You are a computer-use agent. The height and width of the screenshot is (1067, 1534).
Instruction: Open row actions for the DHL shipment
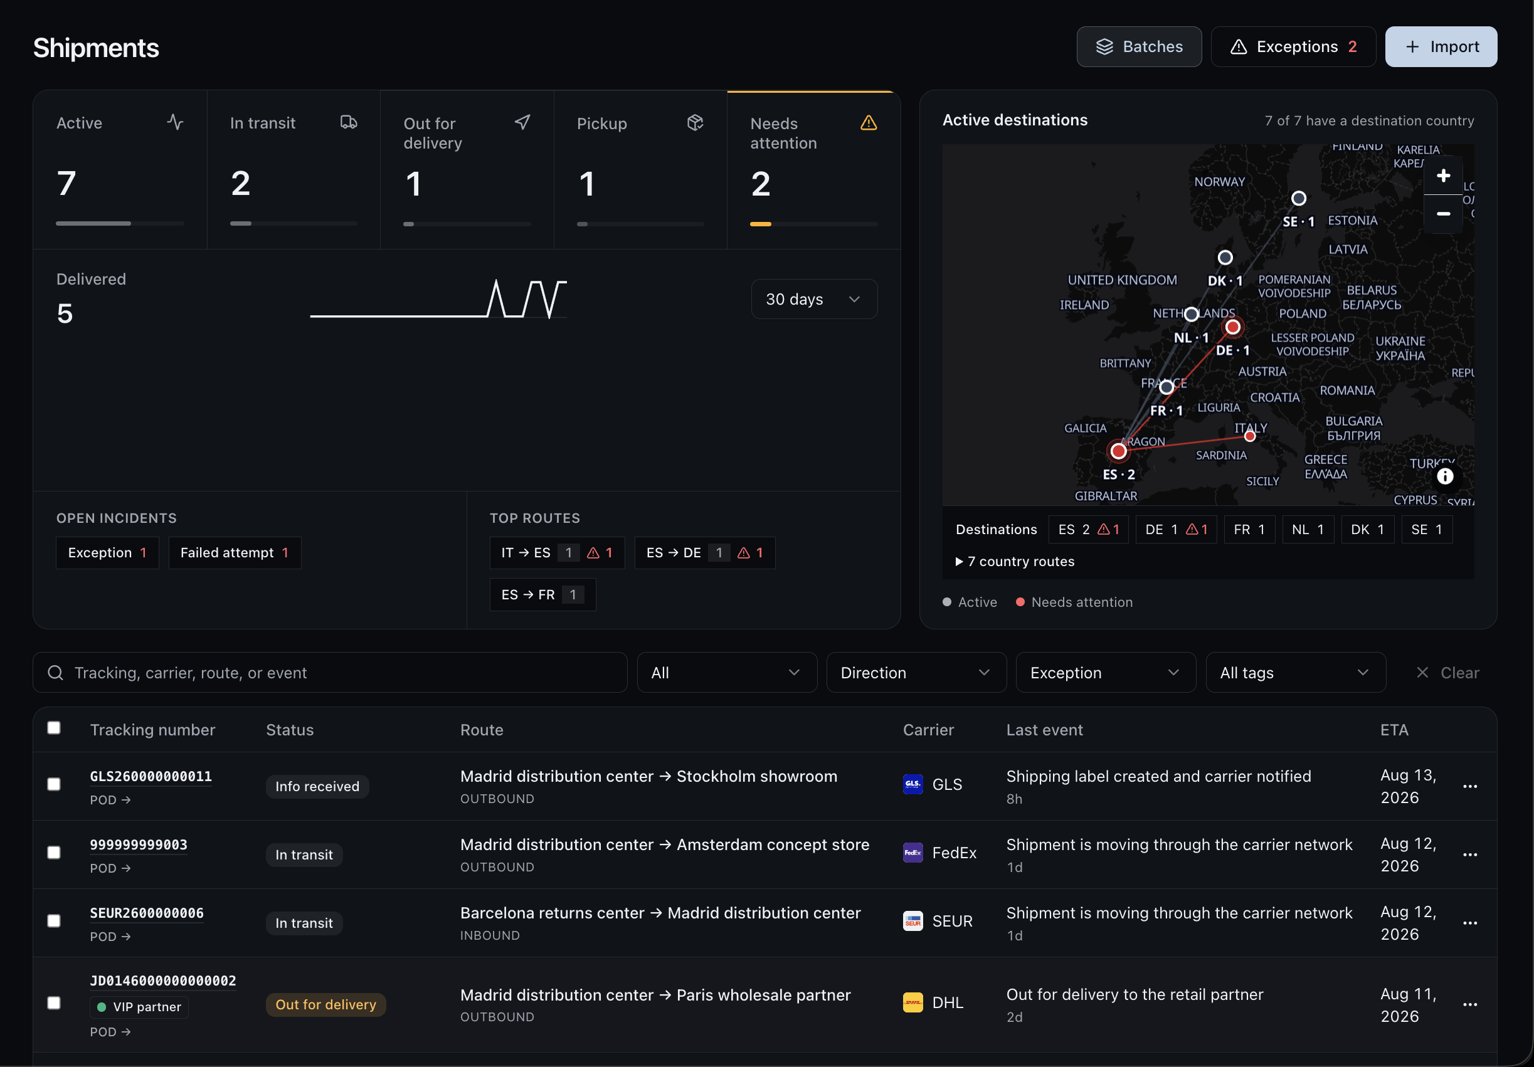point(1469,1005)
